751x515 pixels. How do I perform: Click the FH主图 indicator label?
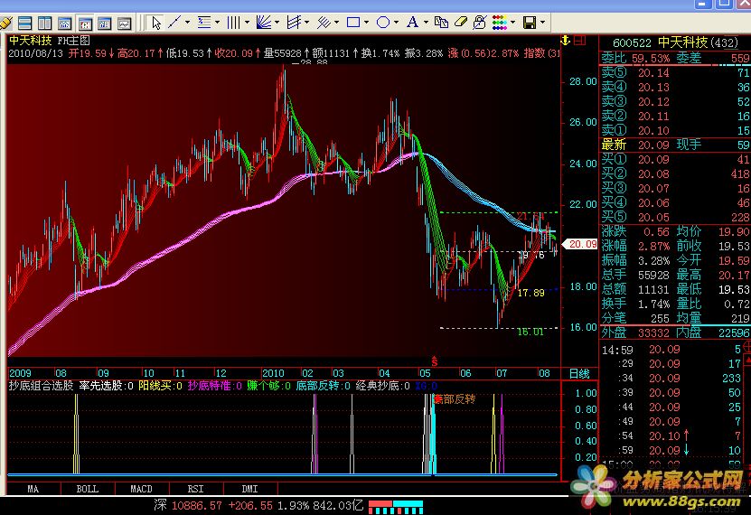(x=74, y=41)
